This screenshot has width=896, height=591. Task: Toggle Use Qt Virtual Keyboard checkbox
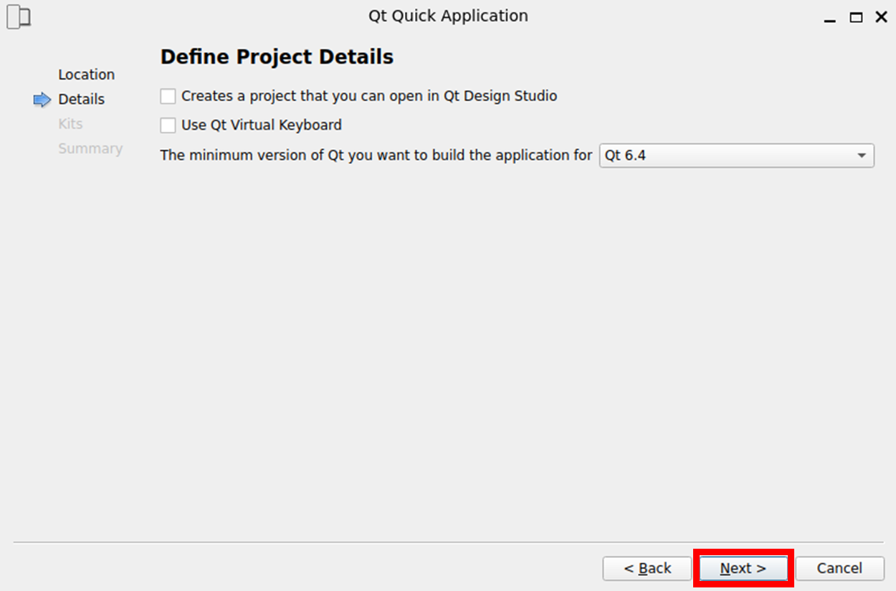click(x=168, y=125)
